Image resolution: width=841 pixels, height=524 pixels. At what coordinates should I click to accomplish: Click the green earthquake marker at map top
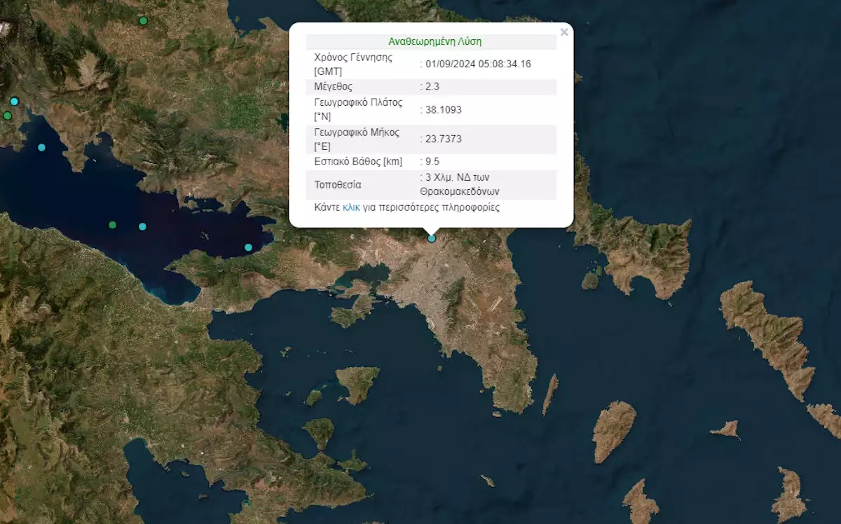143,21
